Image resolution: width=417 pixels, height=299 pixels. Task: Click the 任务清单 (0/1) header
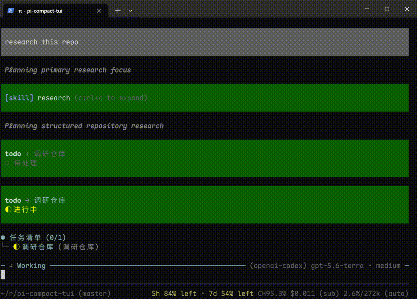click(38, 238)
